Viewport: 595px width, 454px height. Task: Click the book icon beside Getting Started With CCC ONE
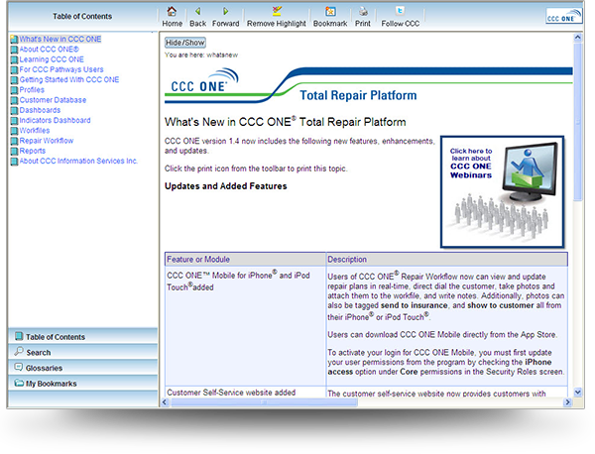click(x=14, y=80)
